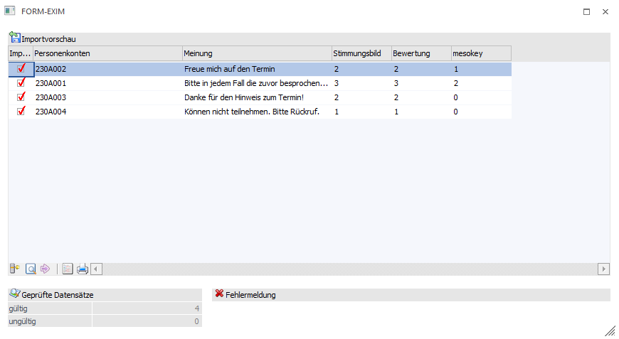Click the horizontal scrollbar left arrow
Viewport: 619px width, 339px height.
point(96,269)
